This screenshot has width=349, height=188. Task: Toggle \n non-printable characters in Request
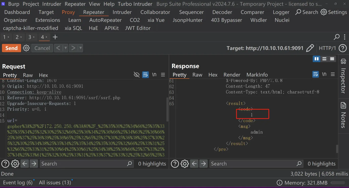point(154,75)
